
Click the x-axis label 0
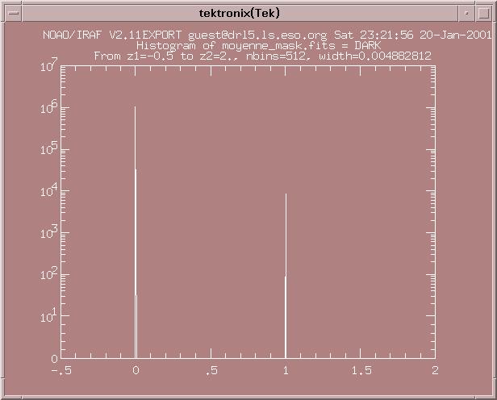click(136, 370)
